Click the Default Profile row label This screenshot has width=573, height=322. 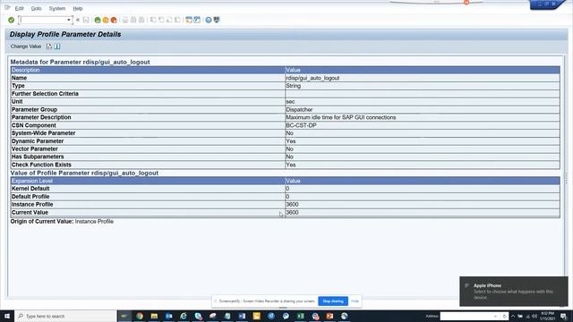point(30,197)
